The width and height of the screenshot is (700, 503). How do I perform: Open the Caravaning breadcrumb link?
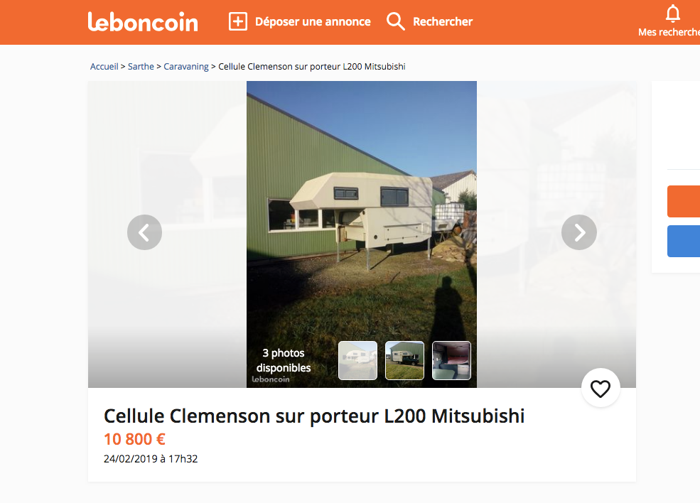[185, 67]
